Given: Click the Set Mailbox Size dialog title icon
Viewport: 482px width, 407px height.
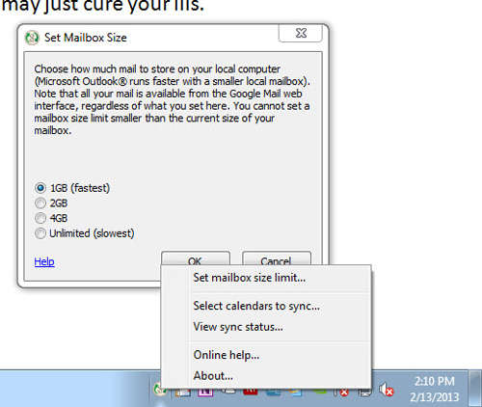Looking at the screenshot, I should (32, 38).
